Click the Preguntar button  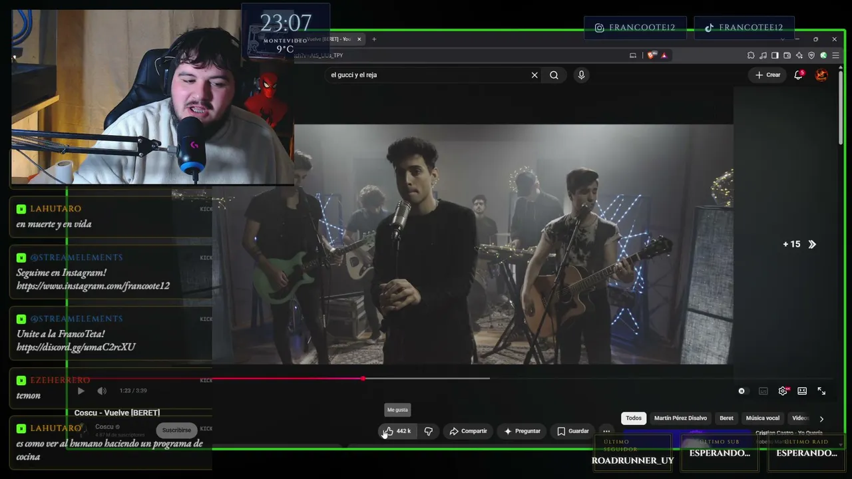tap(522, 431)
